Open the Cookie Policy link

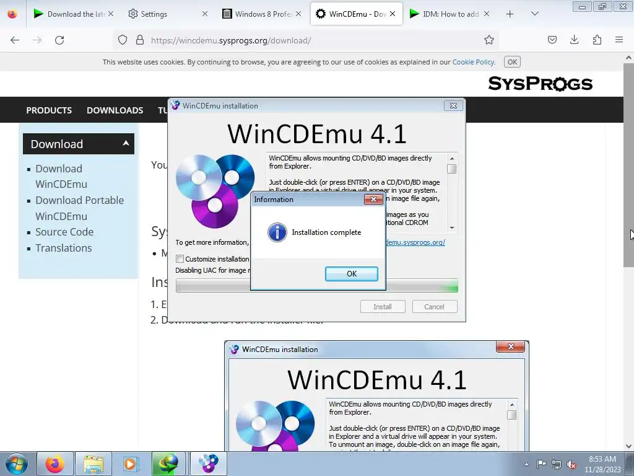[x=473, y=62]
